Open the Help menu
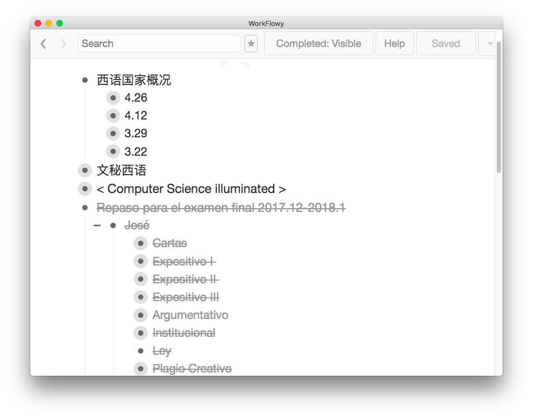 tap(394, 44)
